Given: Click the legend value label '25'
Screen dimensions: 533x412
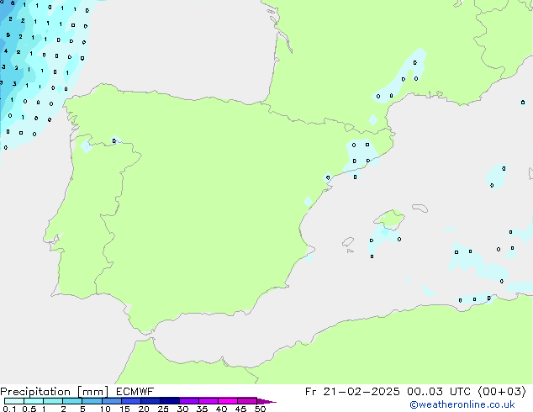Looking at the screenshot, I should [163, 409].
